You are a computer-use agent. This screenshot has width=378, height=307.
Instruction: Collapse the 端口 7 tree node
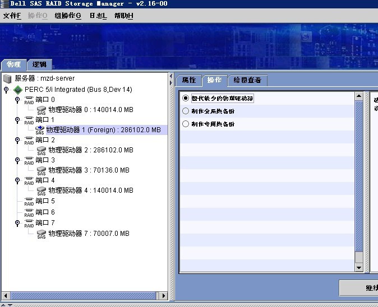[x=17, y=223]
